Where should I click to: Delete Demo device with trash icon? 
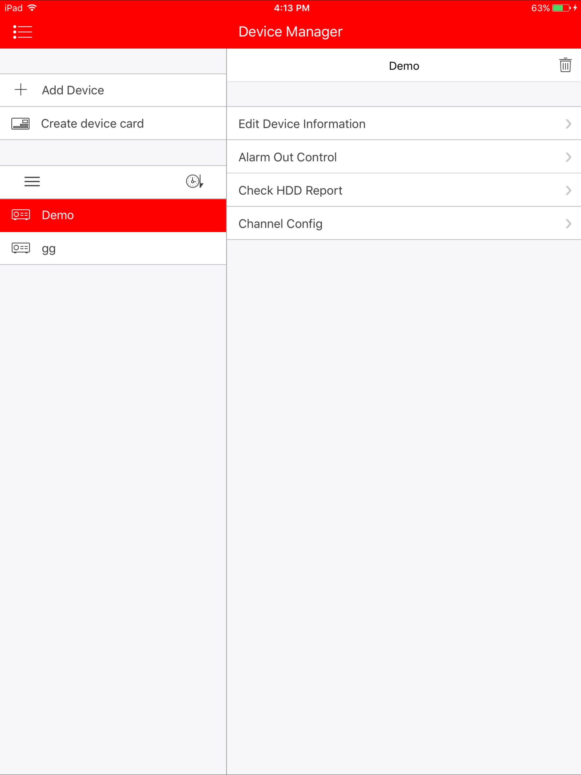point(565,66)
